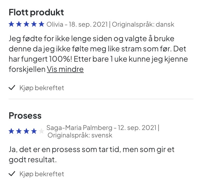
Task: Click the fourth blue star in Saga-Maria's rating
Action: 34,131
